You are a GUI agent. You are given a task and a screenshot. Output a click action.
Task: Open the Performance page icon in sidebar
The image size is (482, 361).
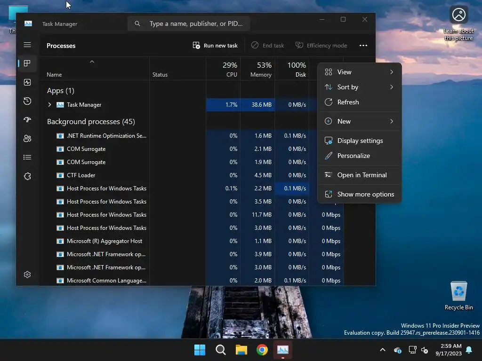27,82
